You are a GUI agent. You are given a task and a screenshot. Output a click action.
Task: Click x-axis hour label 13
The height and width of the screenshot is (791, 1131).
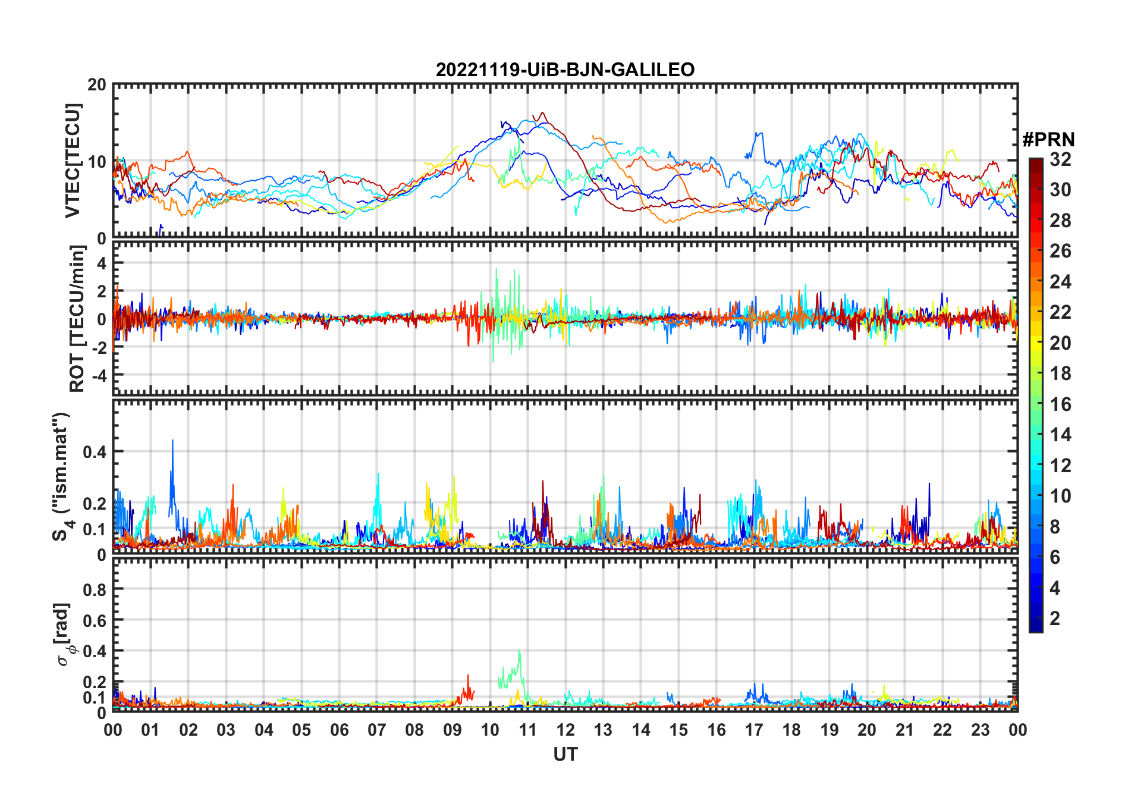tap(603, 730)
